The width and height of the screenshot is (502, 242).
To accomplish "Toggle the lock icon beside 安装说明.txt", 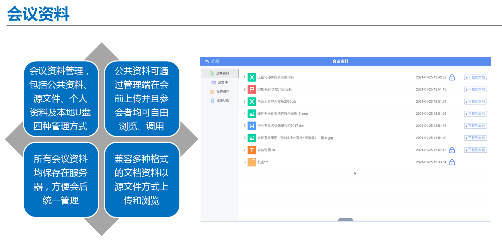I will 452,150.
